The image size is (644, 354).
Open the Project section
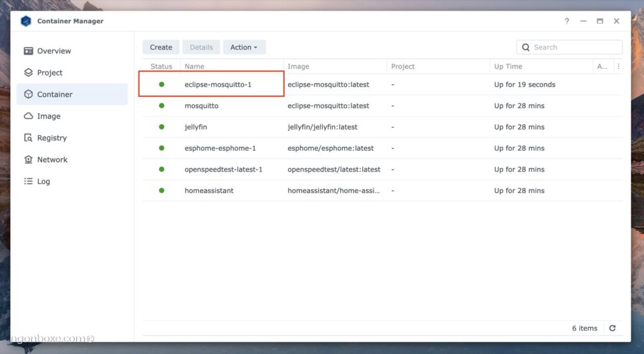click(x=72, y=73)
